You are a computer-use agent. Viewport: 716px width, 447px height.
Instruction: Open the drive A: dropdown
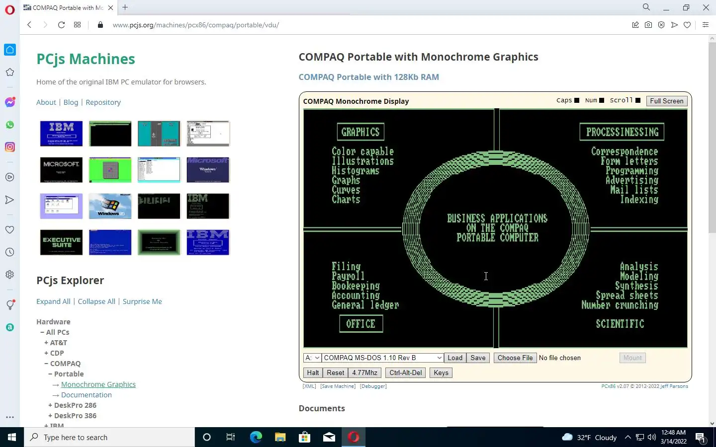[x=312, y=358]
